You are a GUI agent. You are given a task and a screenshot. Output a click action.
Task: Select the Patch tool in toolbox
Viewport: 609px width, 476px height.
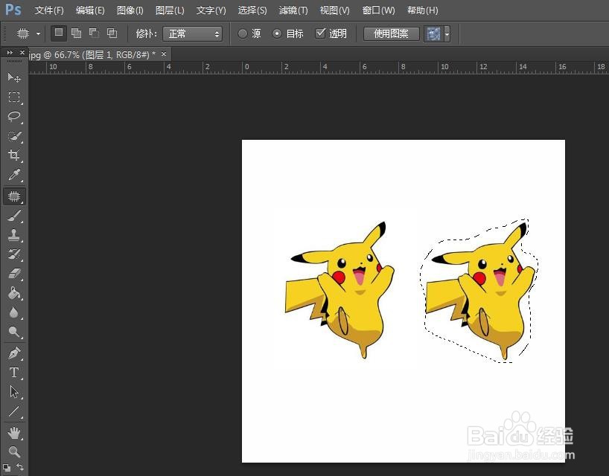click(x=14, y=196)
